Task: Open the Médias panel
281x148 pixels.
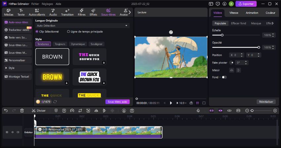Action: click(9, 12)
